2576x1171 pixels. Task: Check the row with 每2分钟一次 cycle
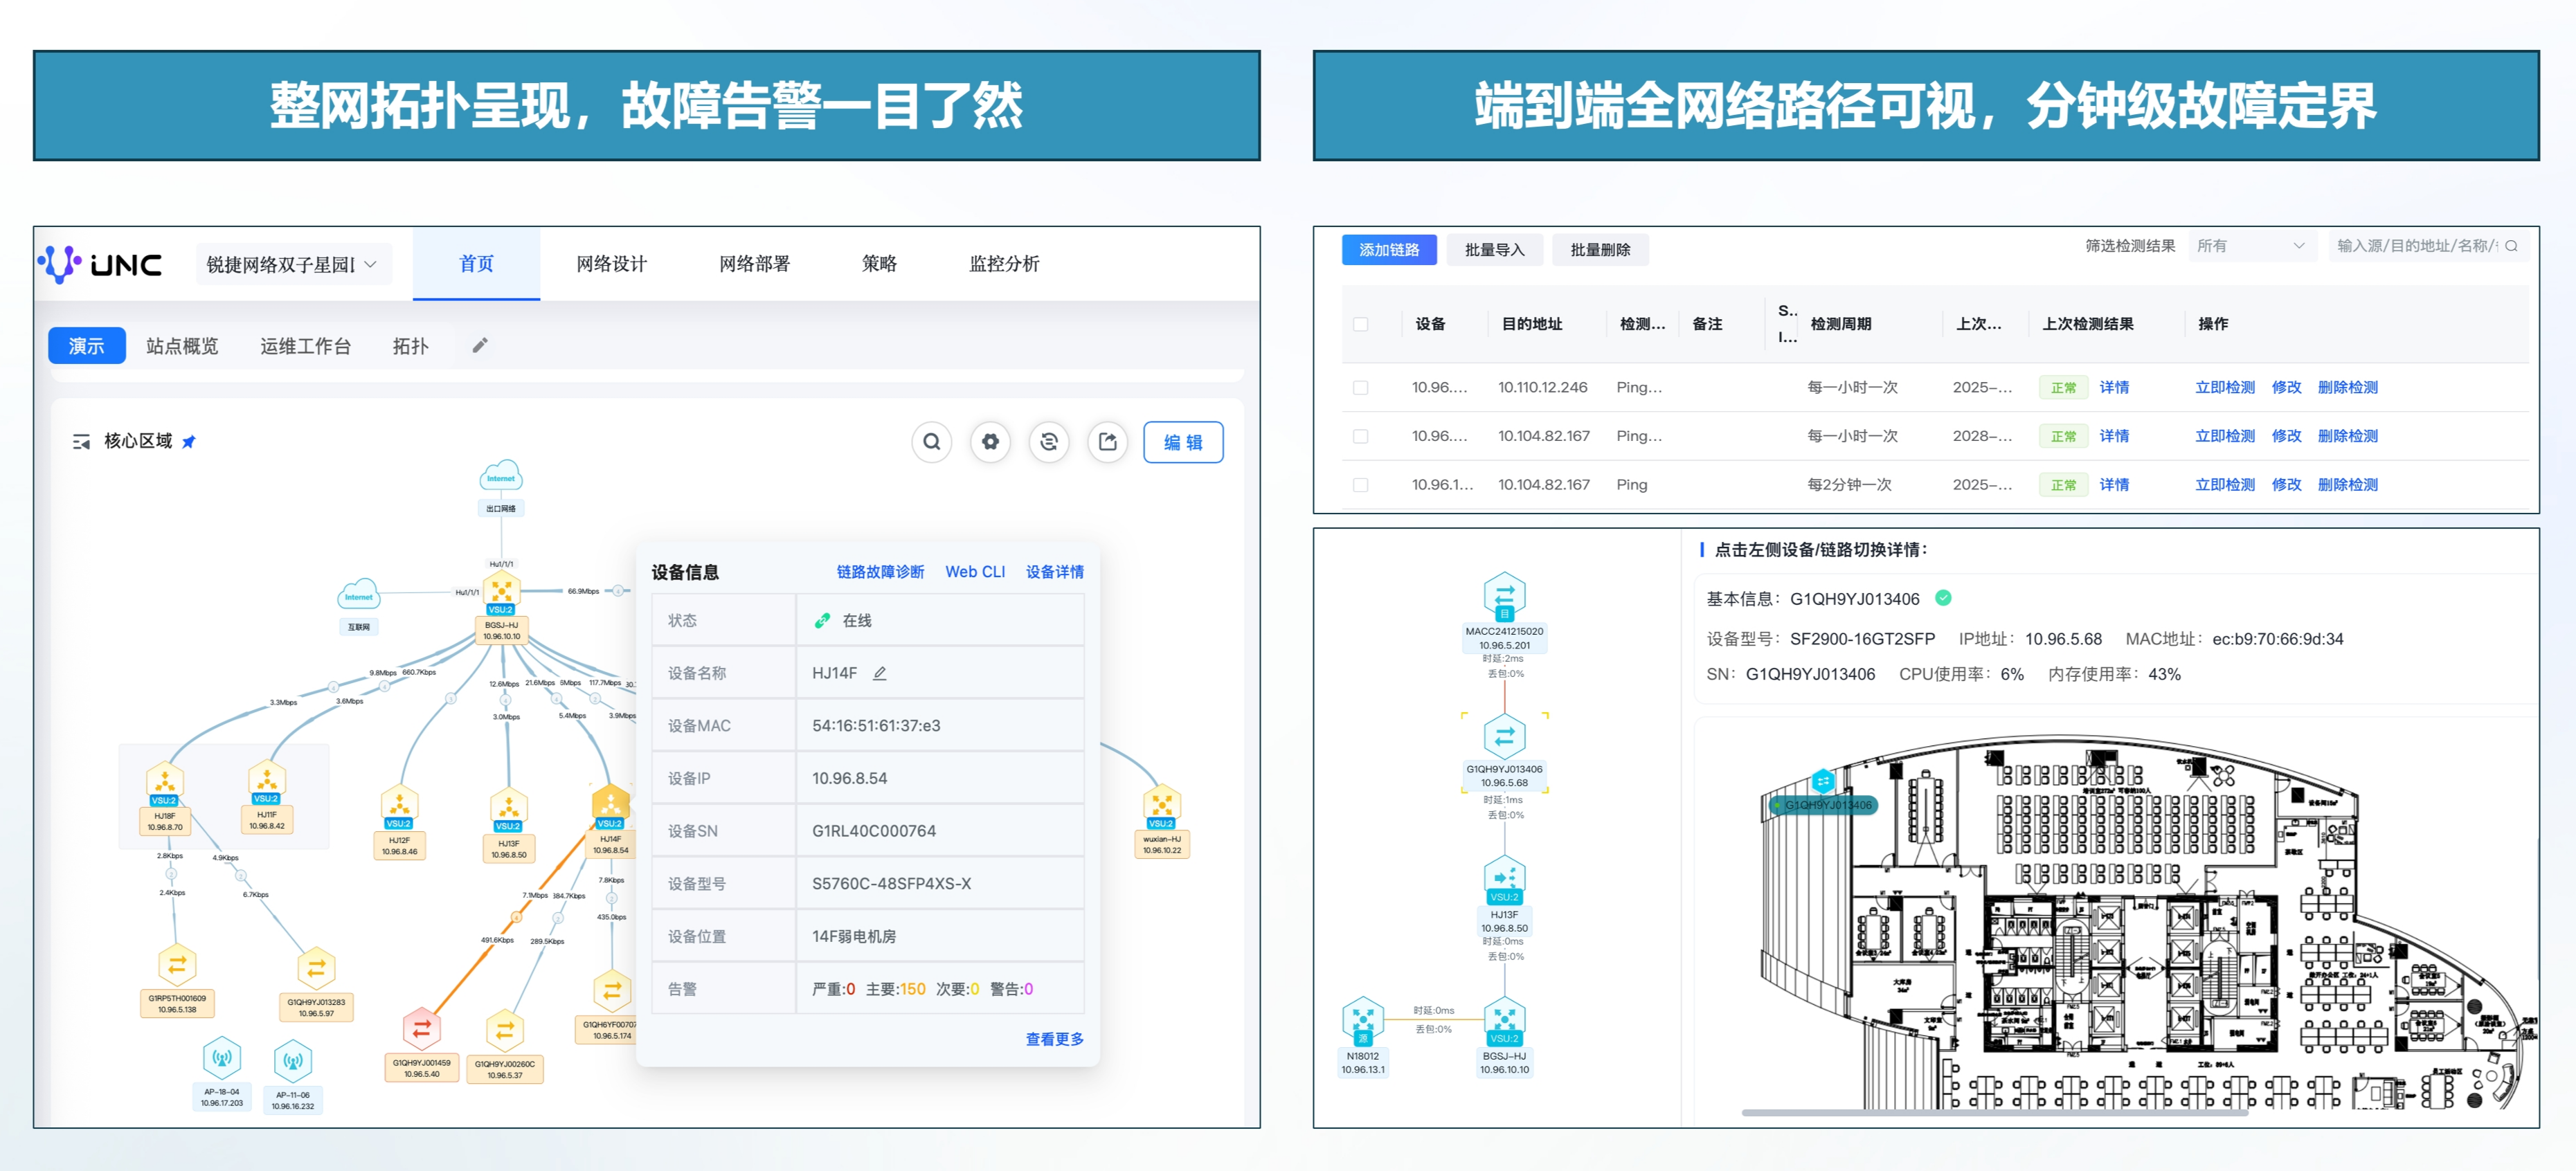tap(1360, 485)
